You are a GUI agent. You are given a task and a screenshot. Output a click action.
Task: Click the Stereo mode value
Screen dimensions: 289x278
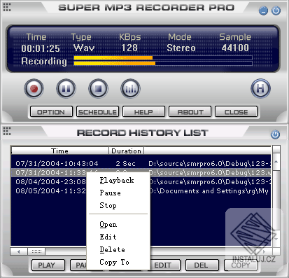coord(181,48)
